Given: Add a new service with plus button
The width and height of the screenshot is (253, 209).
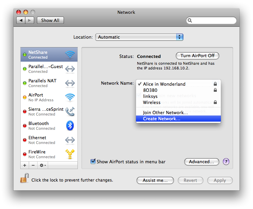Looking at the screenshot, I should 25,165.
